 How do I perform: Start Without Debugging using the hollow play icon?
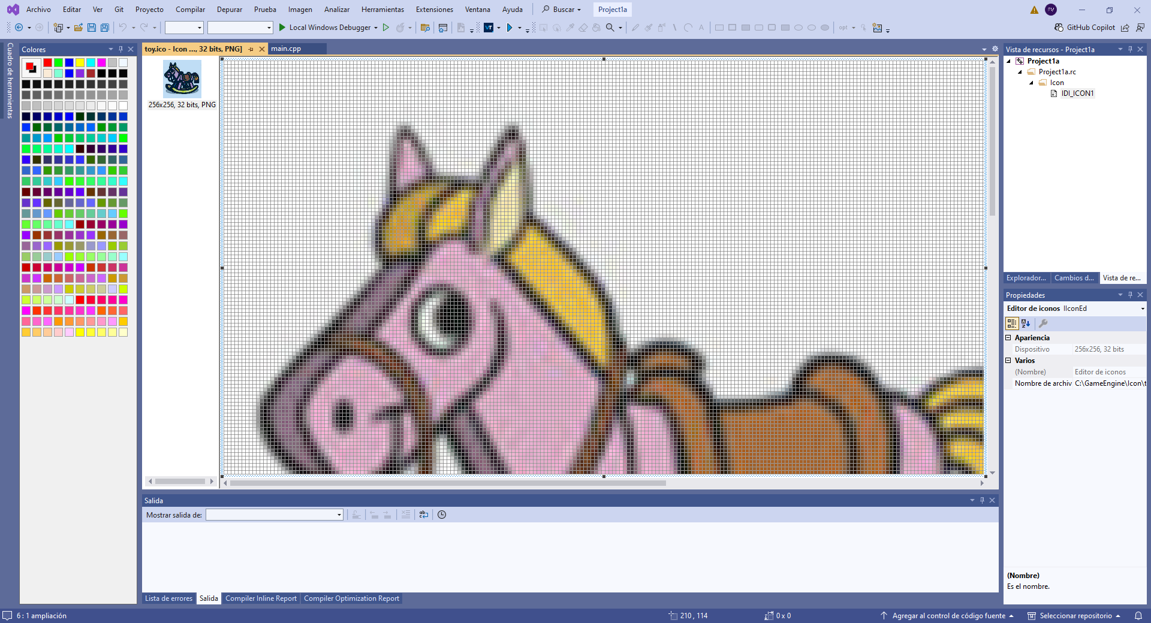386,28
